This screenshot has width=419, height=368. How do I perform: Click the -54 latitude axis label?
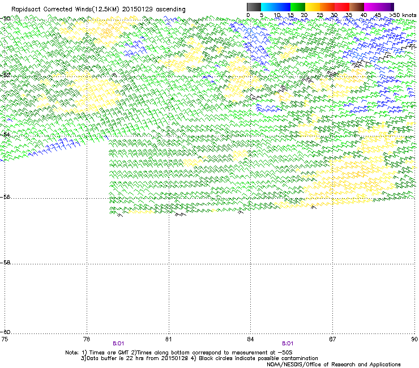point(5,134)
